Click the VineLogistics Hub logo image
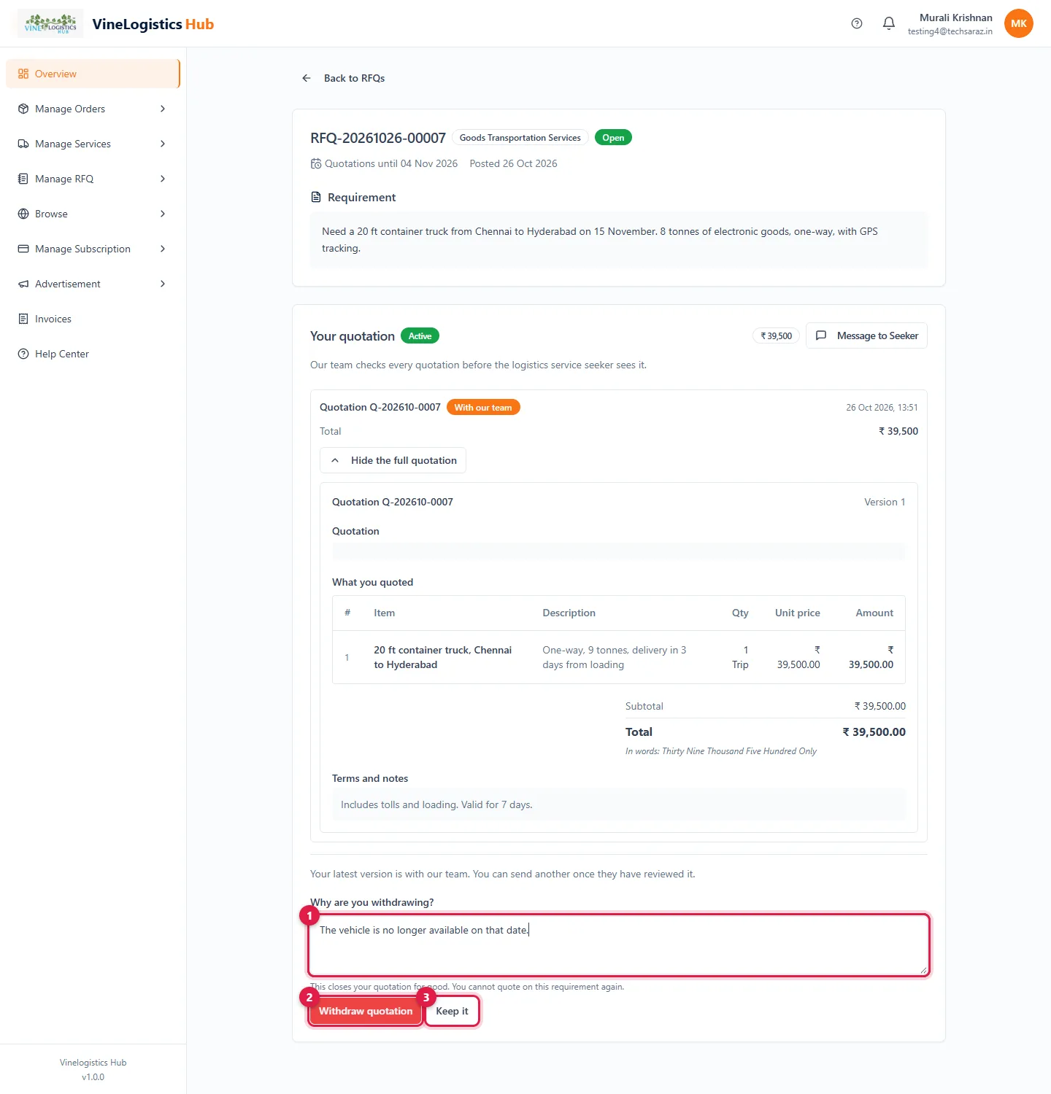Viewport: 1051px width, 1094px height. (x=50, y=23)
